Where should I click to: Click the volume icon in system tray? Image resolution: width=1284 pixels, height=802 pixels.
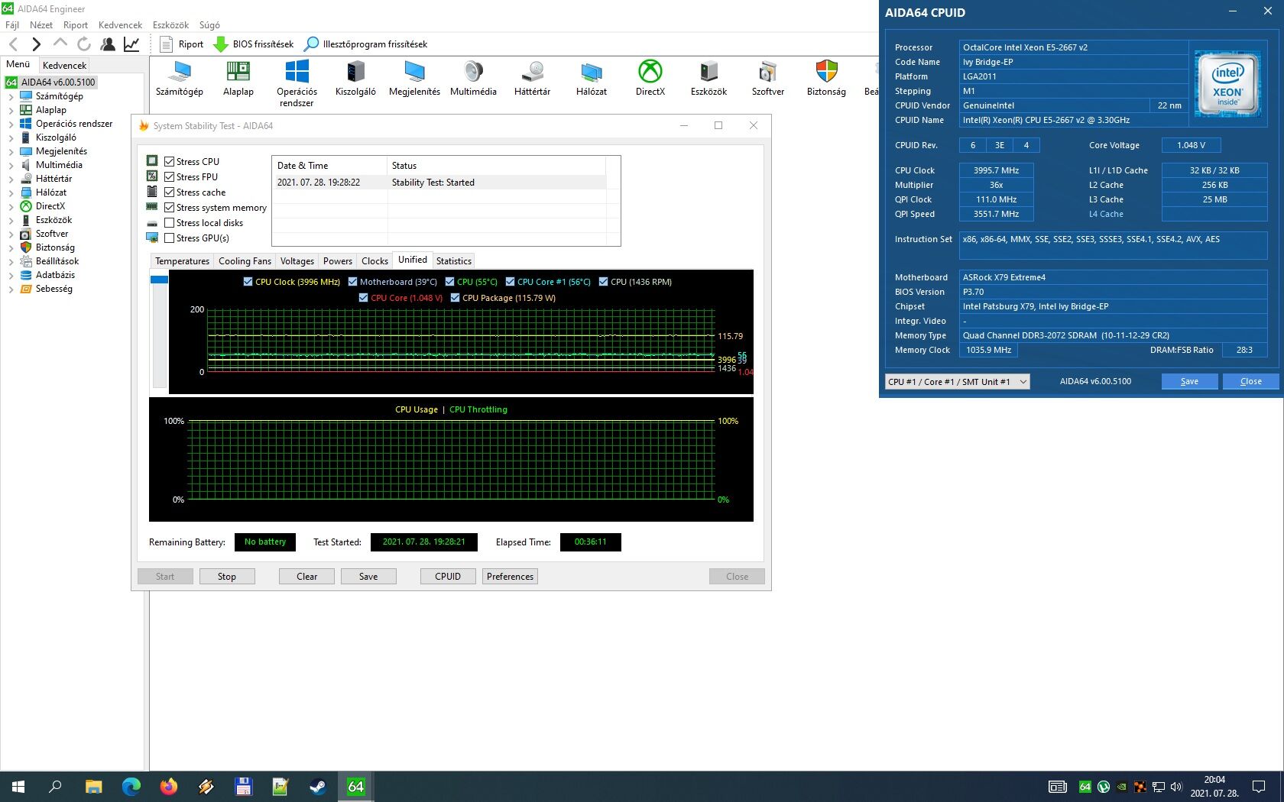[1175, 787]
